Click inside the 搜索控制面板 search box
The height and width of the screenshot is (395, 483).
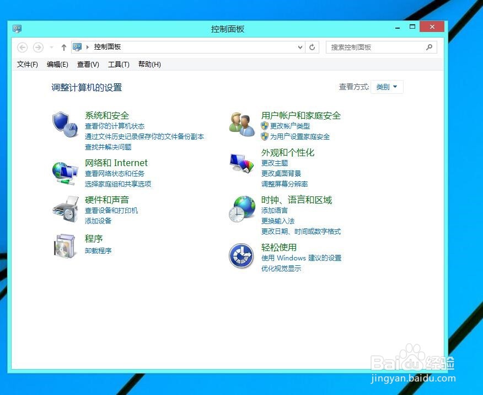coord(378,47)
